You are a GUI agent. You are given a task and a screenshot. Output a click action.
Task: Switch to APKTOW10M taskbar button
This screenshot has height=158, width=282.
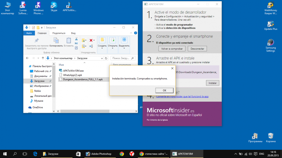(x=187, y=154)
